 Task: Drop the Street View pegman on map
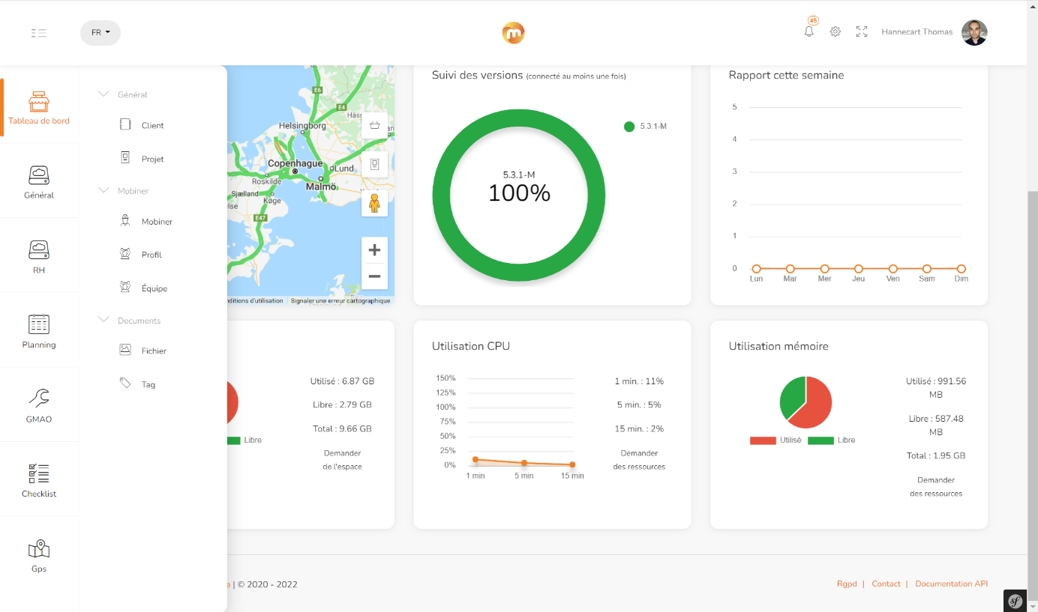pyautogui.click(x=374, y=203)
